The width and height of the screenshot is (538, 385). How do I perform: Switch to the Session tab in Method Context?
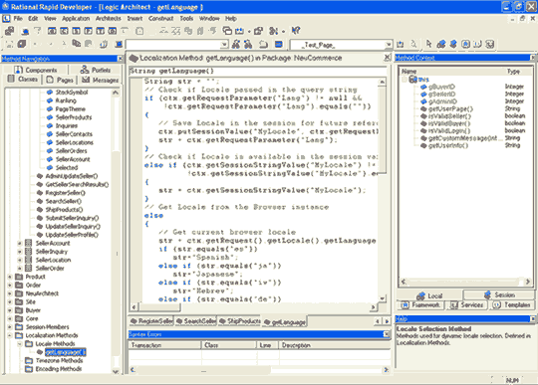499,294
